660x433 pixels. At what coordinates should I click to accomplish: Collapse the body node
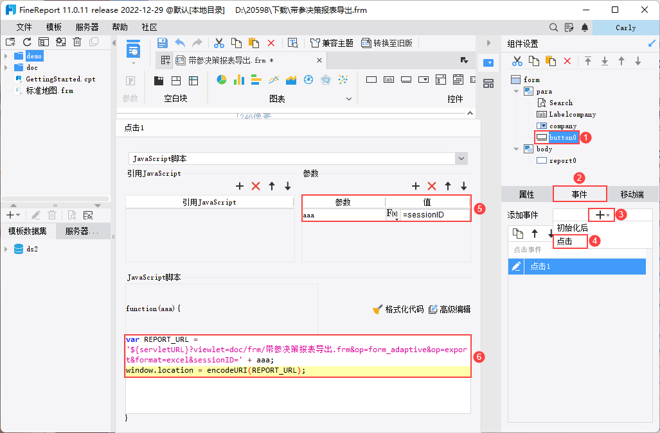point(517,149)
